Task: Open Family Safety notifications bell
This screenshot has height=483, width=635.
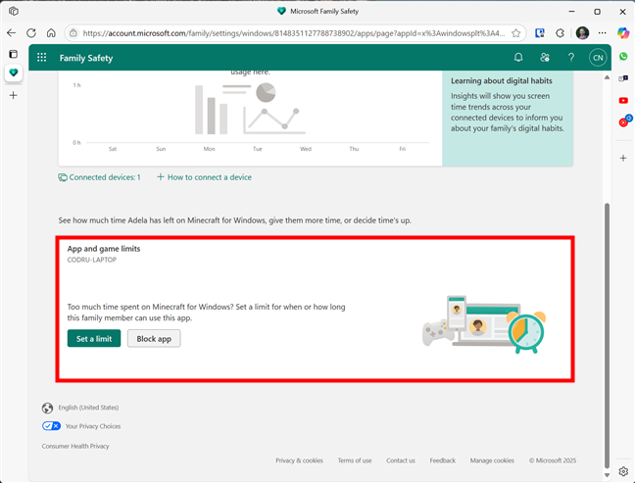Action: [x=518, y=58]
